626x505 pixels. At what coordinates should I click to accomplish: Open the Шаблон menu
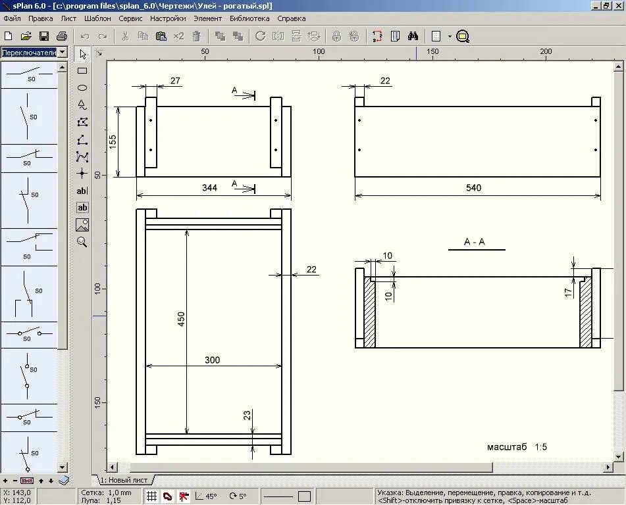(x=97, y=18)
